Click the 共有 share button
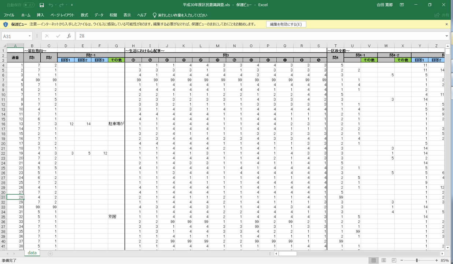 [442, 15]
